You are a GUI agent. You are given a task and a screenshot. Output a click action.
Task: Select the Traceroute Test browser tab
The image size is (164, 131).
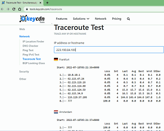[x=22, y=3]
